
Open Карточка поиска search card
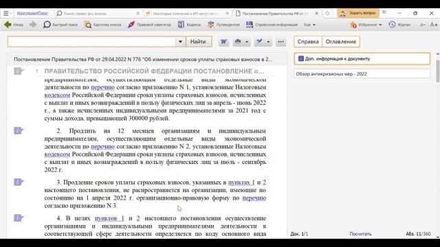pyautogui.click(x=102, y=25)
